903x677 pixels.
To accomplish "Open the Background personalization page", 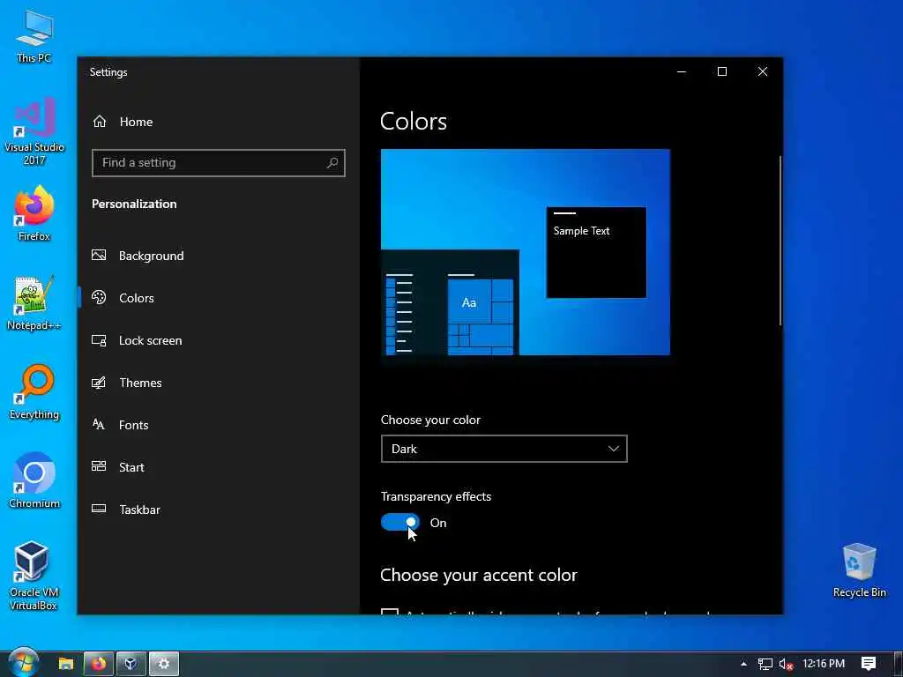I will [x=219, y=256].
